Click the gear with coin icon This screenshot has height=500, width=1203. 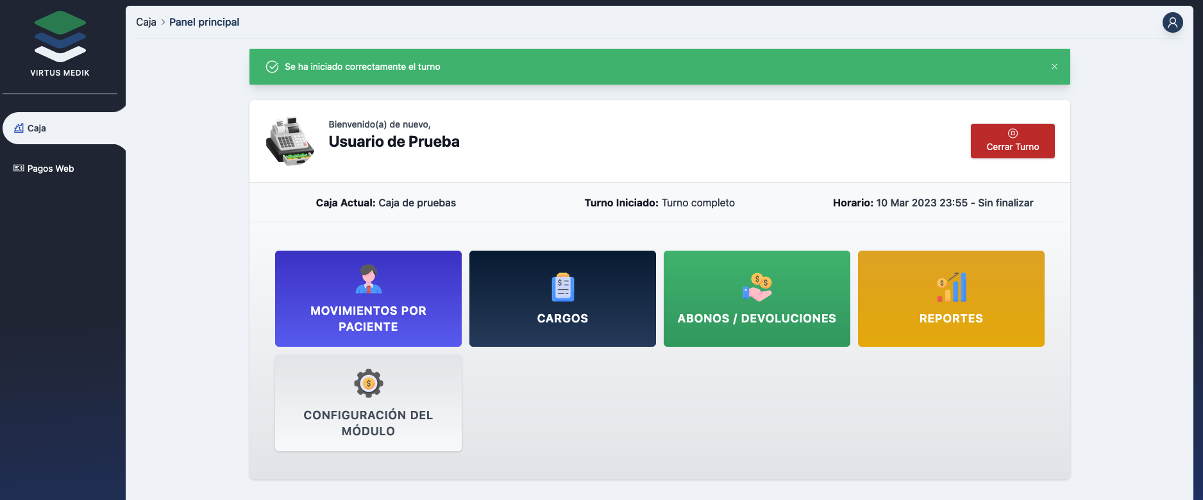(368, 383)
